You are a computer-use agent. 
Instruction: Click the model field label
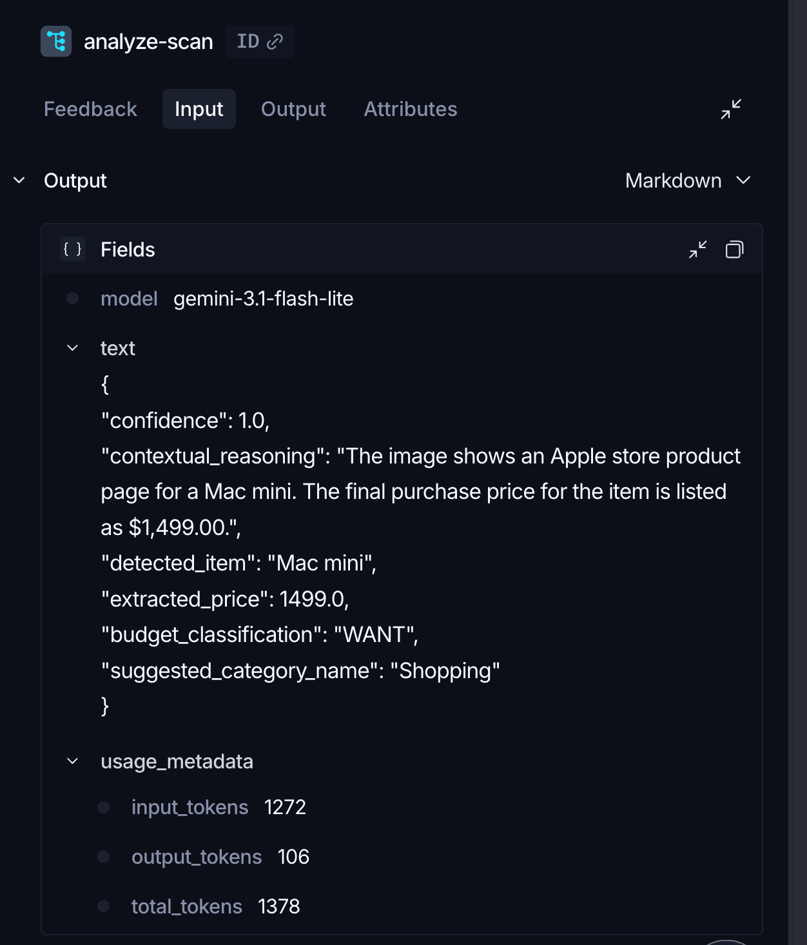[129, 298]
